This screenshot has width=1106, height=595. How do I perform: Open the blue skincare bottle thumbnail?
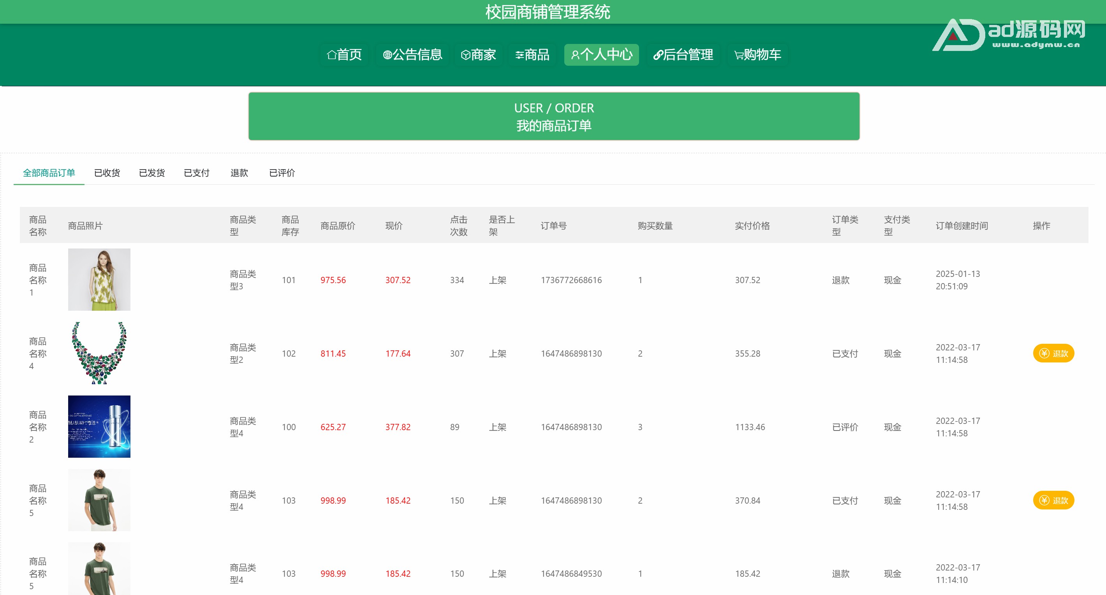pyautogui.click(x=99, y=427)
